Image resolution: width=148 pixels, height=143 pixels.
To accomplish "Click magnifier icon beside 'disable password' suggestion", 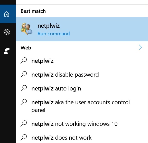I will 24,74.
